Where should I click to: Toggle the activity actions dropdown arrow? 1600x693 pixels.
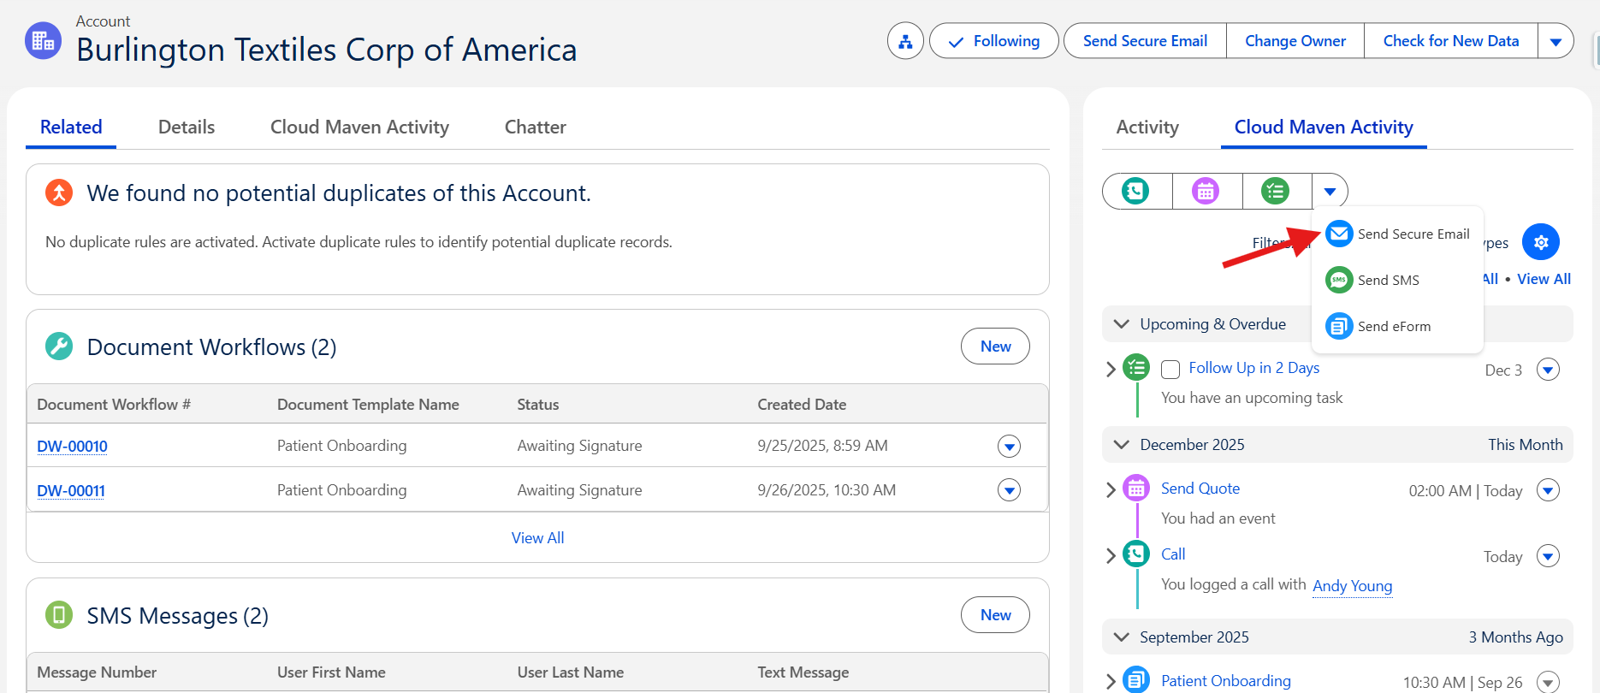[1330, 191]
